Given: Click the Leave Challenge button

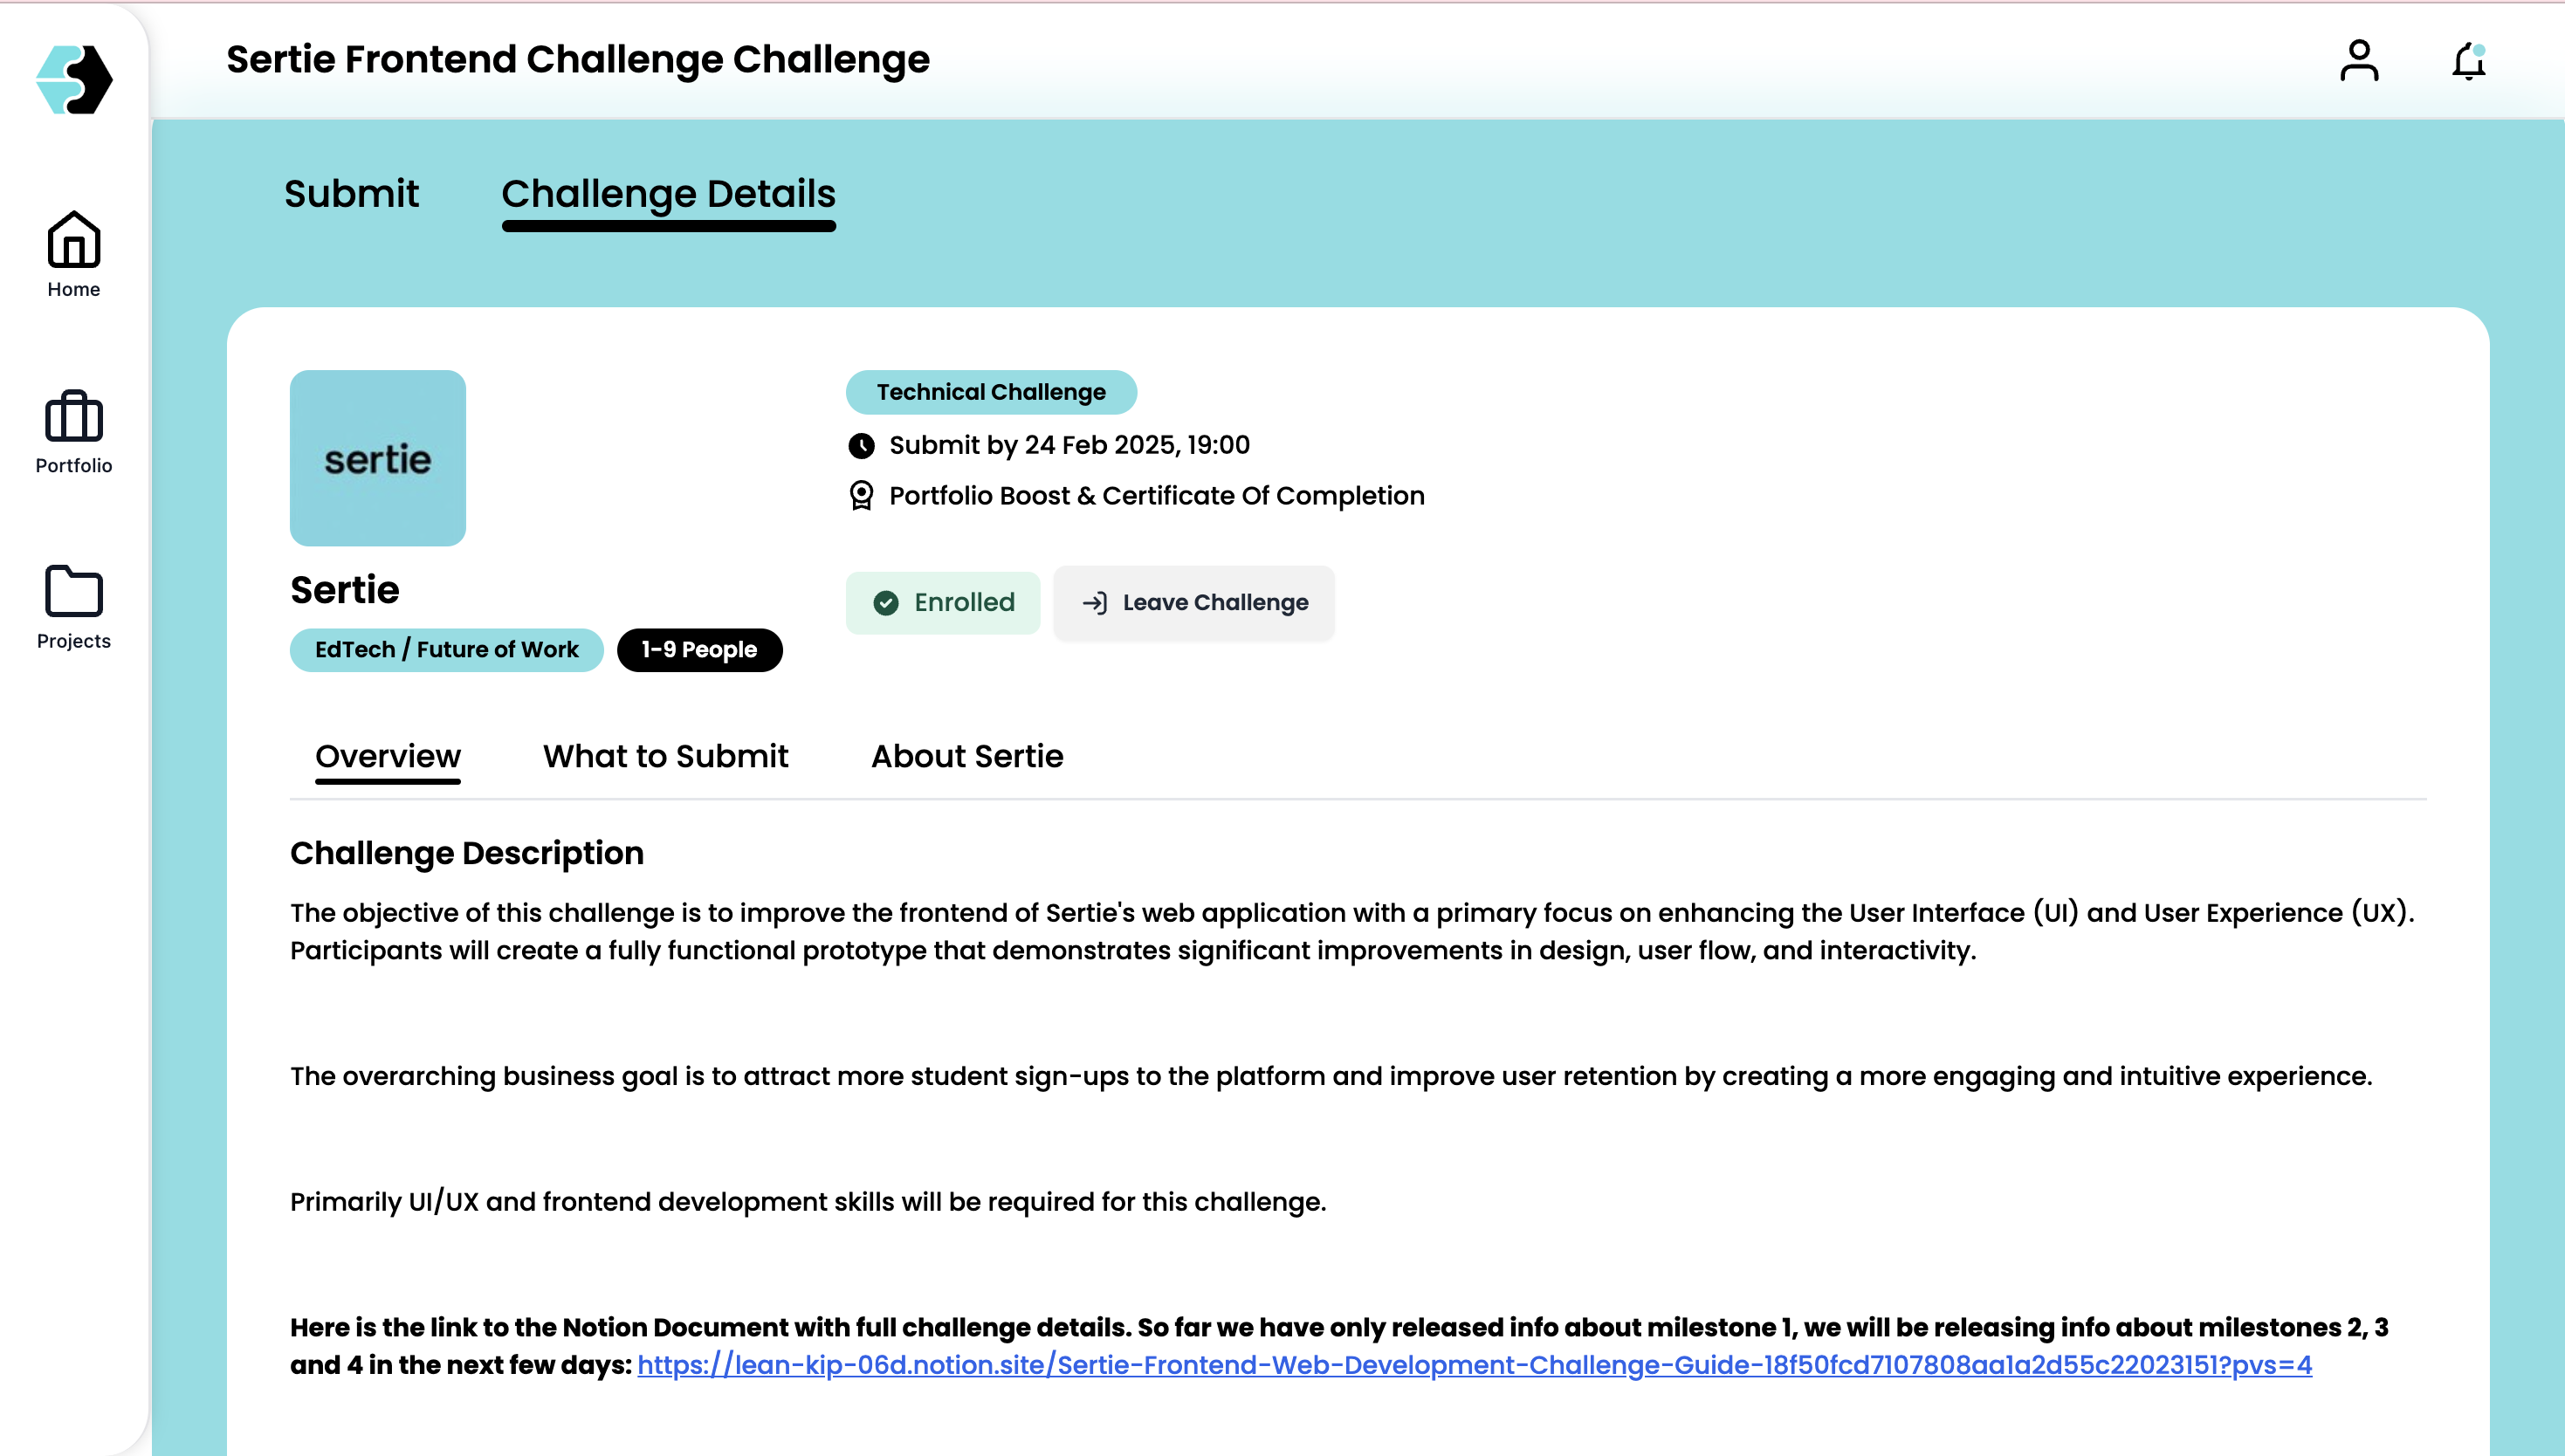Looking at the screenshot, I should pos(1194,603).
